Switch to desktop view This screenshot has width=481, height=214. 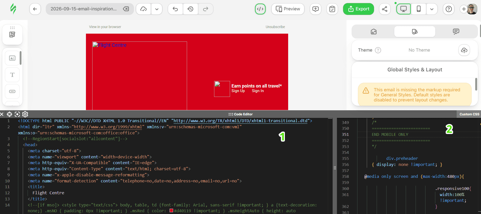click(x=403, y=9)
